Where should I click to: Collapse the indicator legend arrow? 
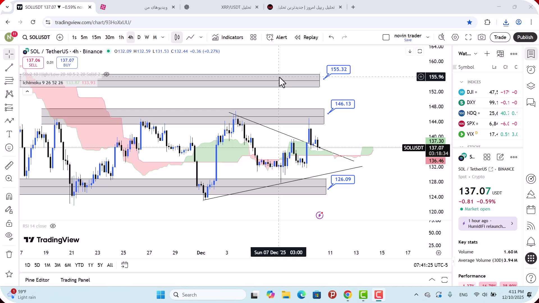tap(27, 91)
